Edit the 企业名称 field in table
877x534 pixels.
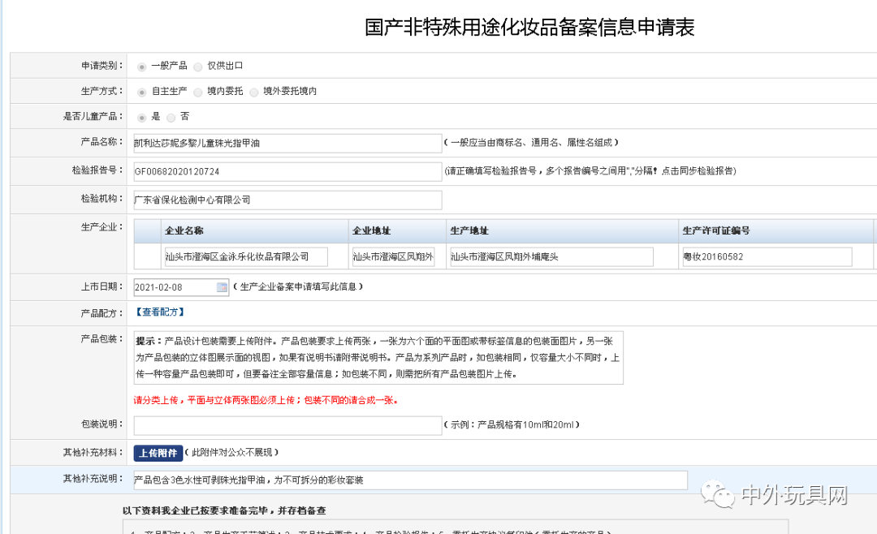click(x=246, y=257)
